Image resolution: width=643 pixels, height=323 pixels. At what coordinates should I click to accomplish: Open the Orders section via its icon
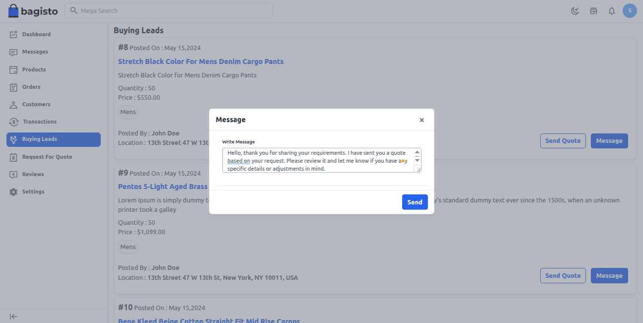(x=14, y=87)
